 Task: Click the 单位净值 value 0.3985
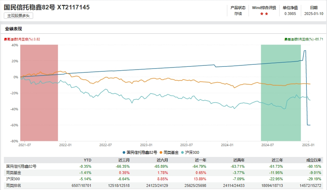290,14
